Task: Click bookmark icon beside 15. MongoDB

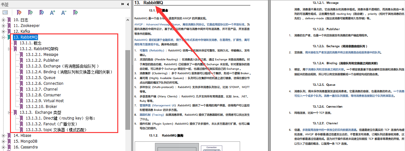Action: [9, 141]
